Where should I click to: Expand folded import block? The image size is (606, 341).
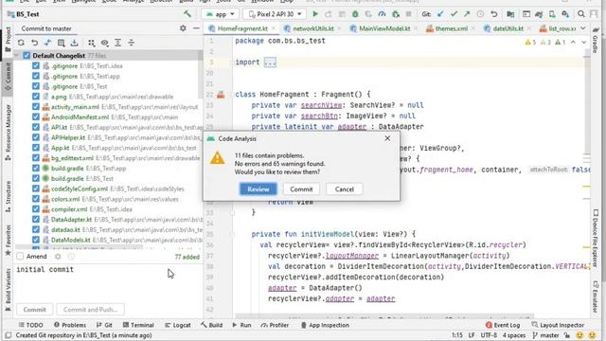click(270, 63)
